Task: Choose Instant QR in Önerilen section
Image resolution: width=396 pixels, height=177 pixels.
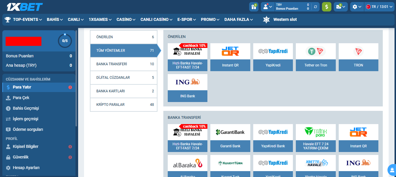Action: coord(230,57)
